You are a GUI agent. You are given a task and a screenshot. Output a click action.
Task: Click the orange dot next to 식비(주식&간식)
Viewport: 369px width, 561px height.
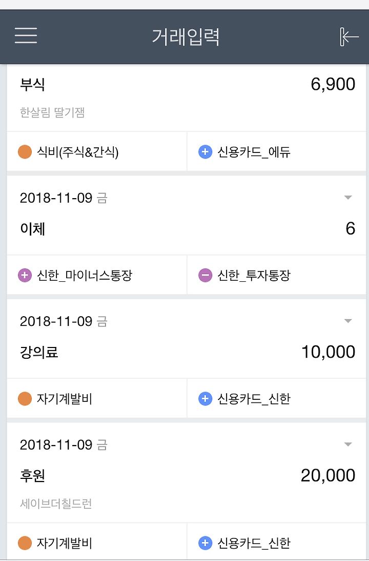coord(25,152)
